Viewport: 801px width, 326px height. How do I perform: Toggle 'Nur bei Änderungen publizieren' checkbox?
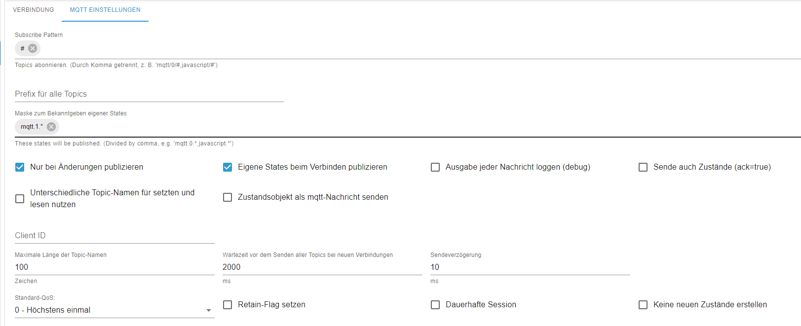click(20, 167)
